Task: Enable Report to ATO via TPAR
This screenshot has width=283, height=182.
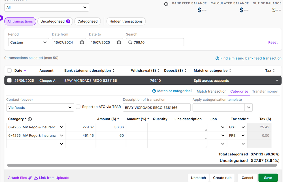Action: pyautogui.click(x=78, y=107)
